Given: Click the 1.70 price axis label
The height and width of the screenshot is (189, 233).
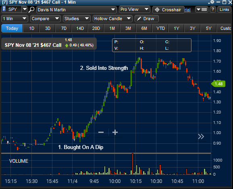Looking at the screenshot, I should [x=217, y=61].
